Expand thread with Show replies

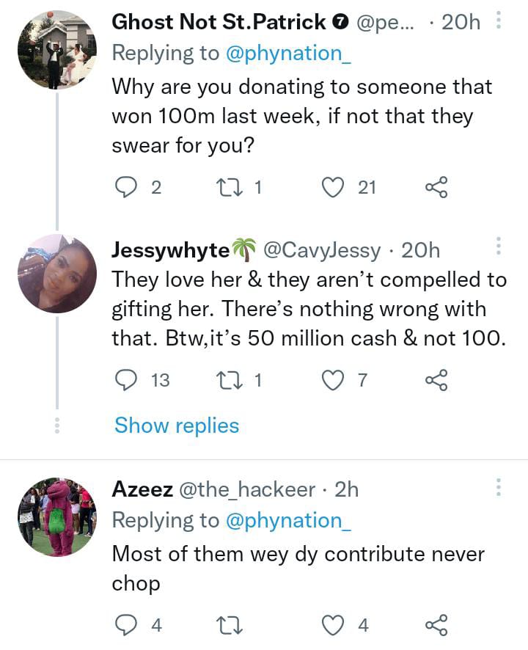pos(177,426)
